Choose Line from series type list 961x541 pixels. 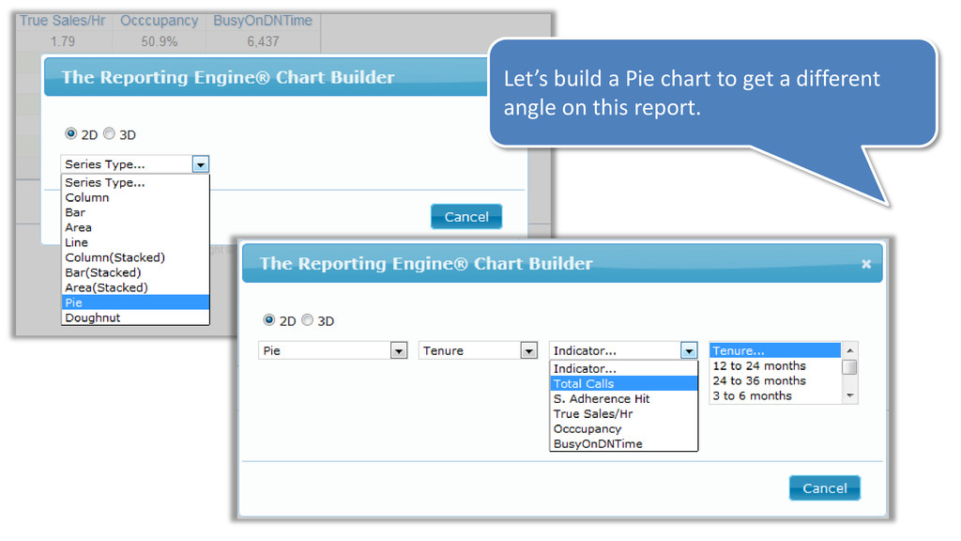(x=135, y=242)
